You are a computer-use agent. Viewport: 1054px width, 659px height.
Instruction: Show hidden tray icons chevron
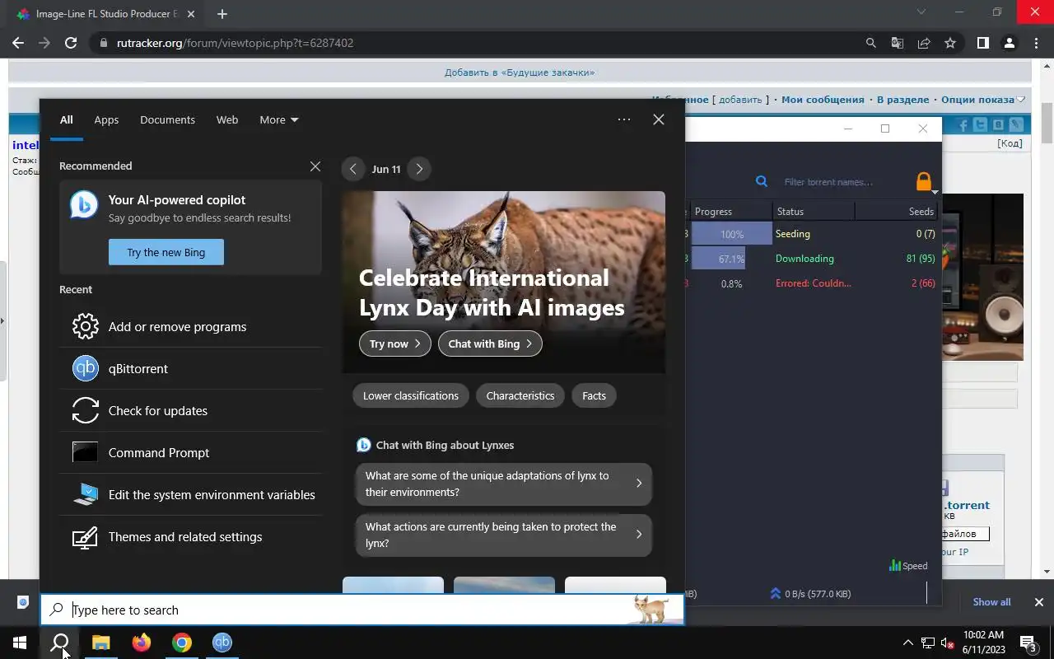pyautogui.click(x=907, y=643)
